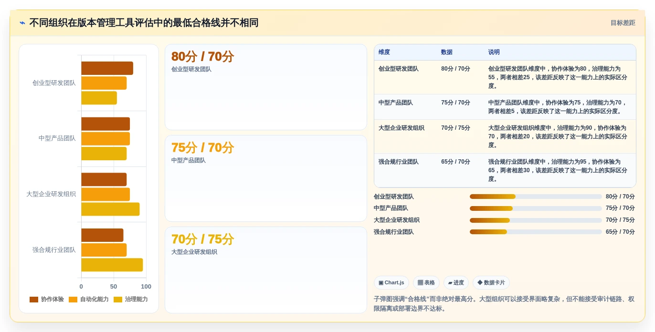Viewport: 655px width, 332px height.
Task: Select the 表格 chip
Action: 426,283
